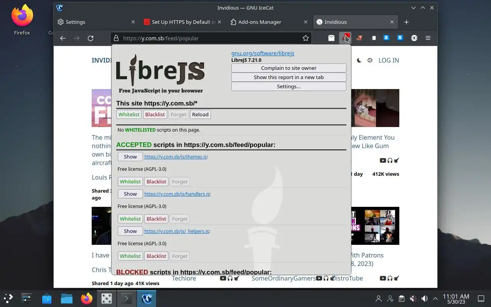Show the handlers.js script source
491x307 pixels.
coord(130,194)
